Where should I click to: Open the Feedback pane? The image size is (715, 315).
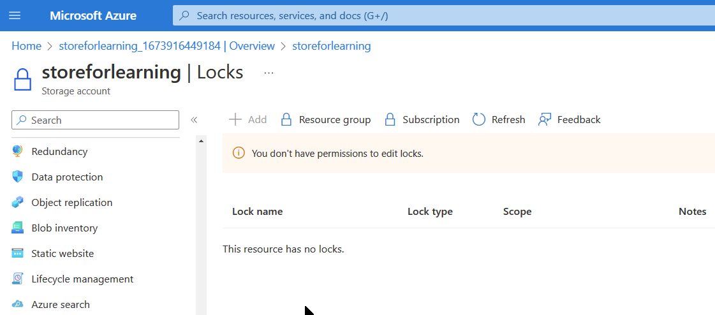pyautogui.click(x=569, y=119)
